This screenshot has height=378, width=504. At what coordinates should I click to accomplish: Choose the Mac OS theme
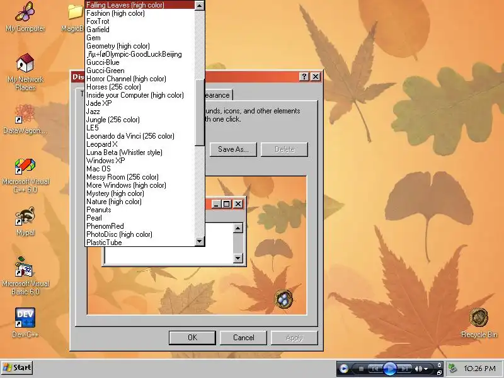[140, 169]
